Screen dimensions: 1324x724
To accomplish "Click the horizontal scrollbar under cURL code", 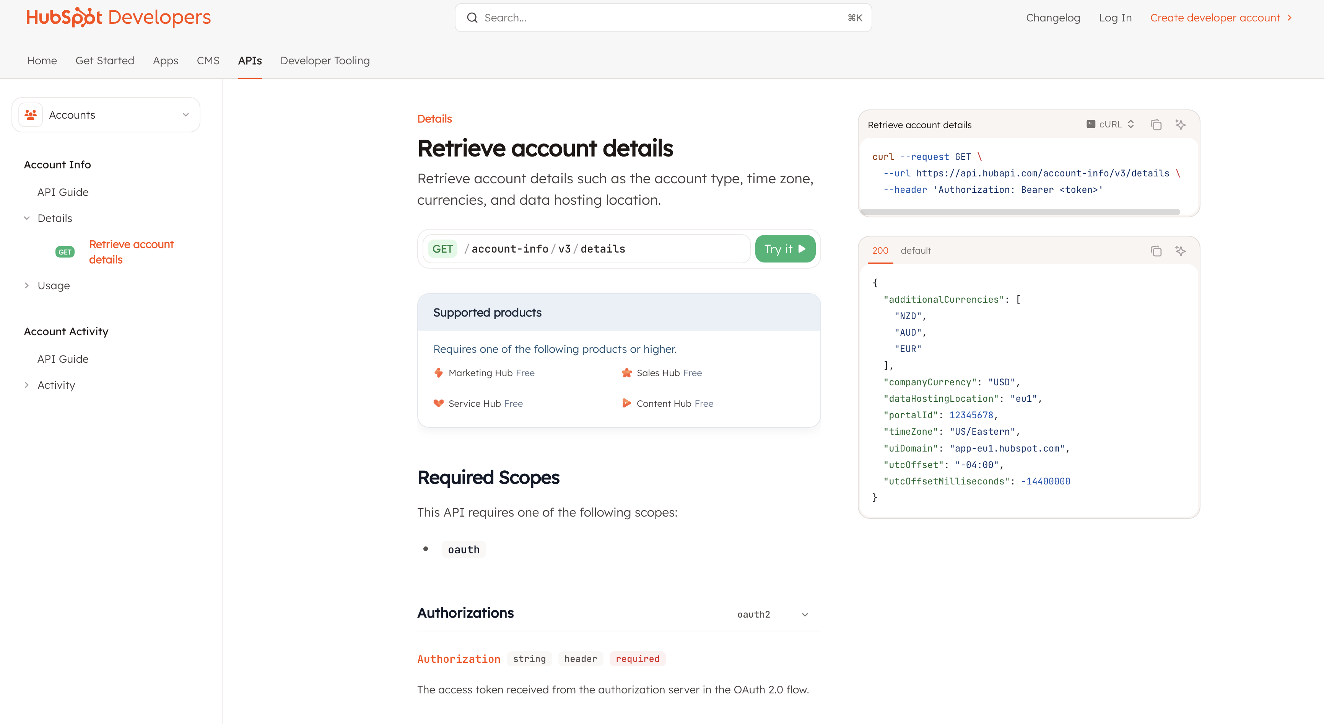I will click(x=1020, y=212).
